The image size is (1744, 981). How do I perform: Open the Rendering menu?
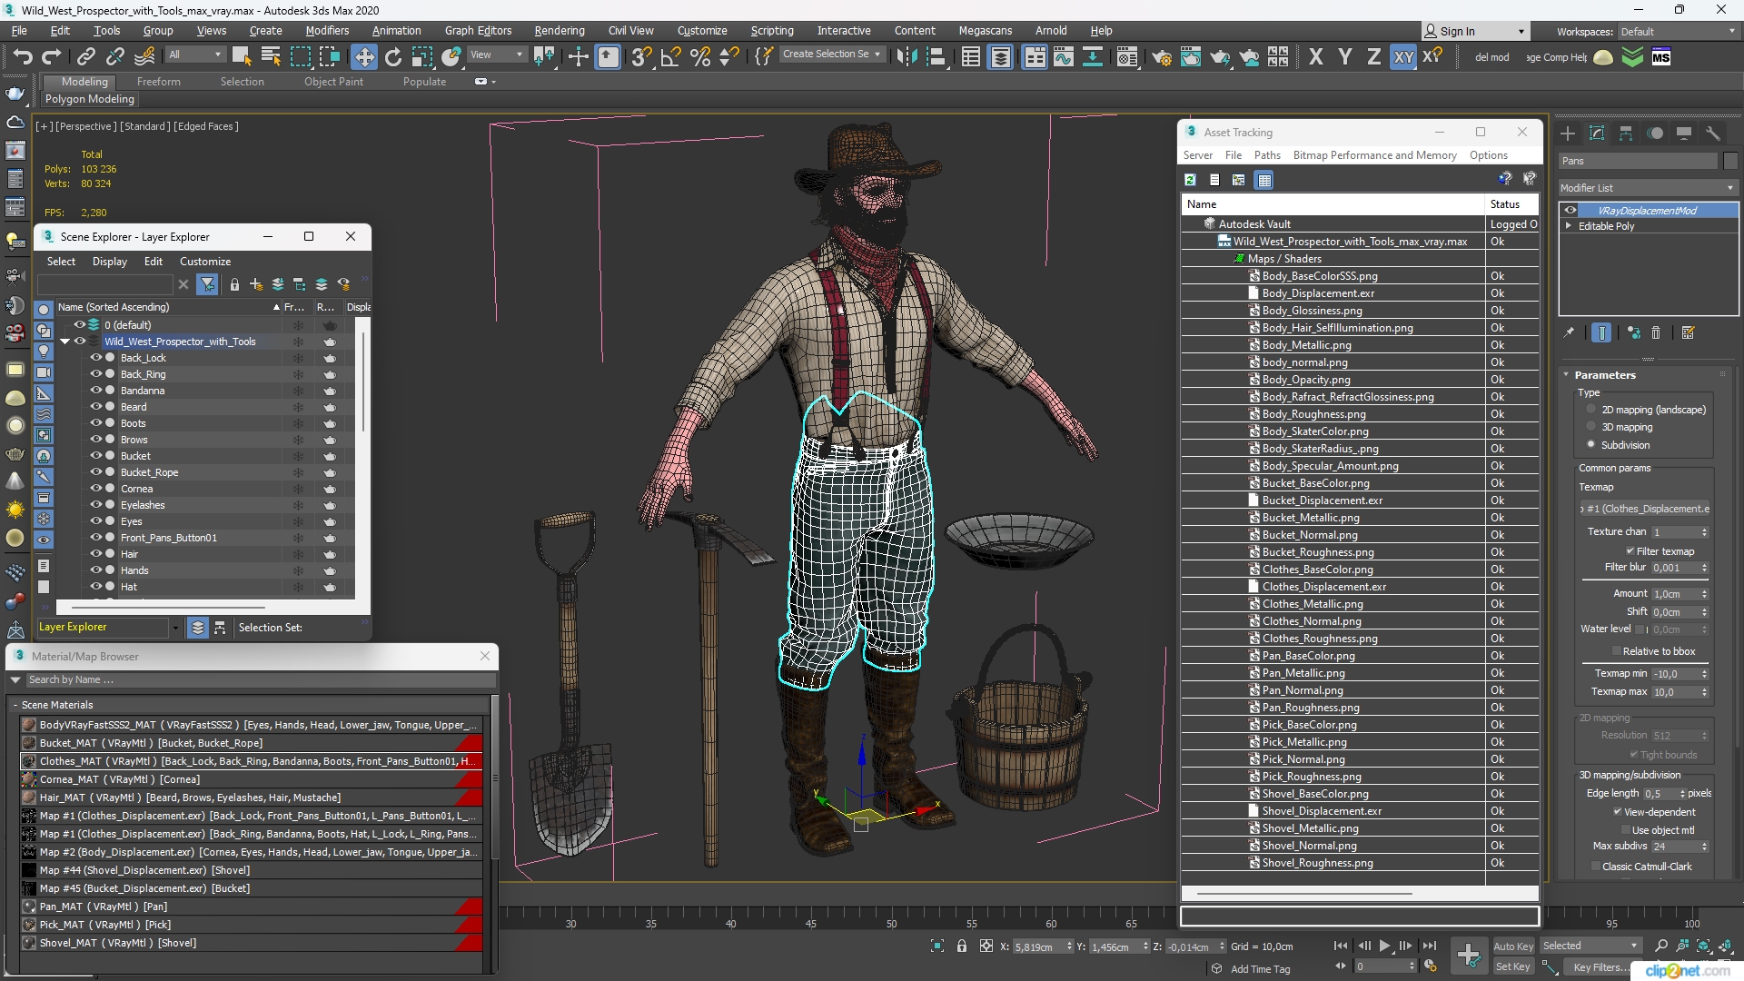click(x=560, y=30)
